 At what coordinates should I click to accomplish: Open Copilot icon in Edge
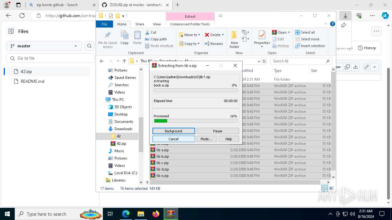pos(385,16)
